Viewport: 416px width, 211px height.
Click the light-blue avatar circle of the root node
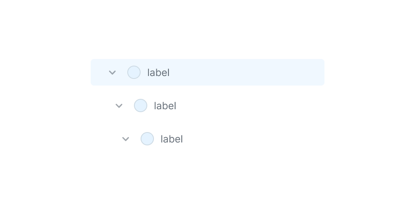pos(134,72)
